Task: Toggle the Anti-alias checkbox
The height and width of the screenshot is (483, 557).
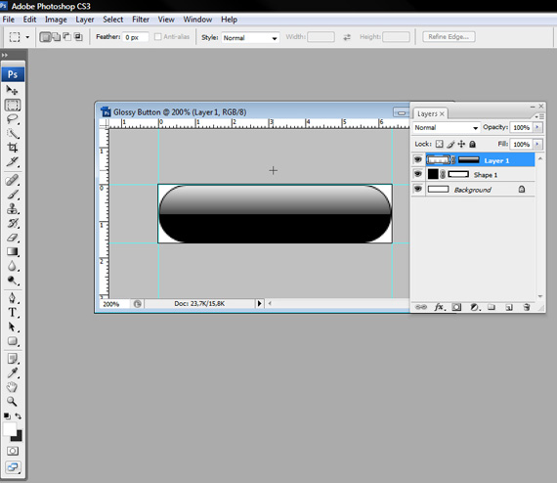Action: [158, 36]
